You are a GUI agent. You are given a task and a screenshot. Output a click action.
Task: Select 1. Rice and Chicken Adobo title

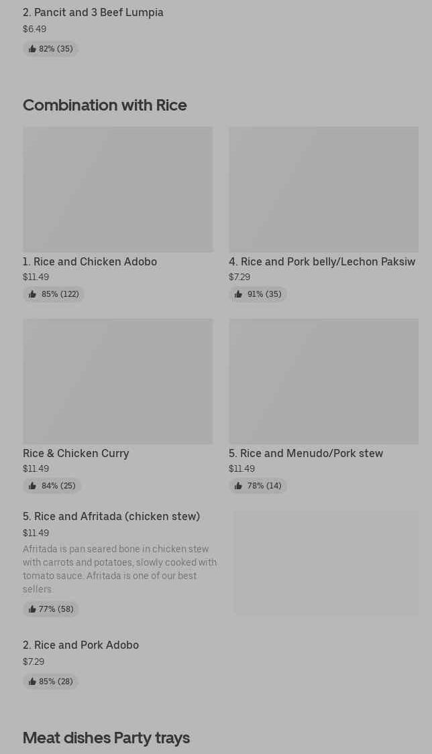90,261
